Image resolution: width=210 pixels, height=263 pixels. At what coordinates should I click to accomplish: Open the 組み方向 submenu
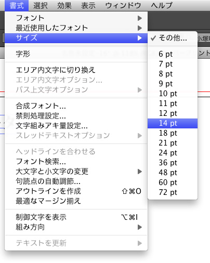[76, 227]
